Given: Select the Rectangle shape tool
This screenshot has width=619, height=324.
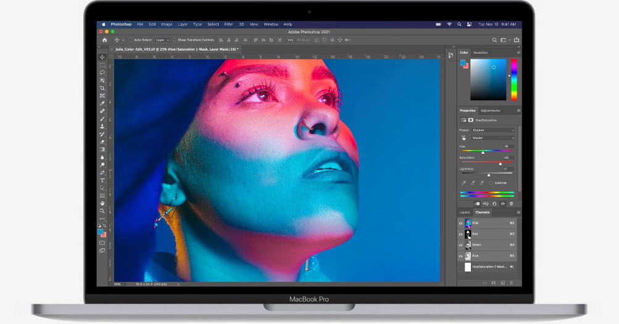Looking at the screenshot, I should click(x=102, y=196).
